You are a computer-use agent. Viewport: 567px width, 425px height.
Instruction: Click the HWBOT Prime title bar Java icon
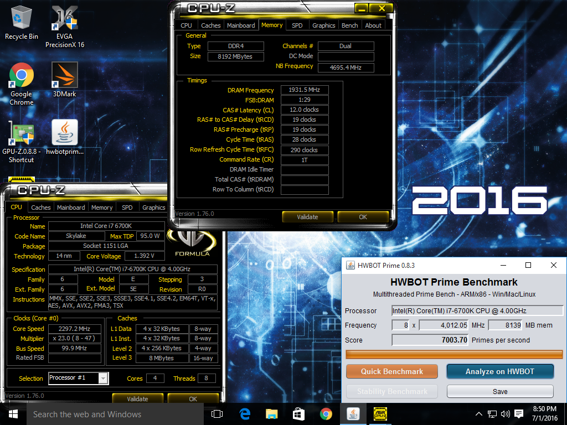coord(350,265)
